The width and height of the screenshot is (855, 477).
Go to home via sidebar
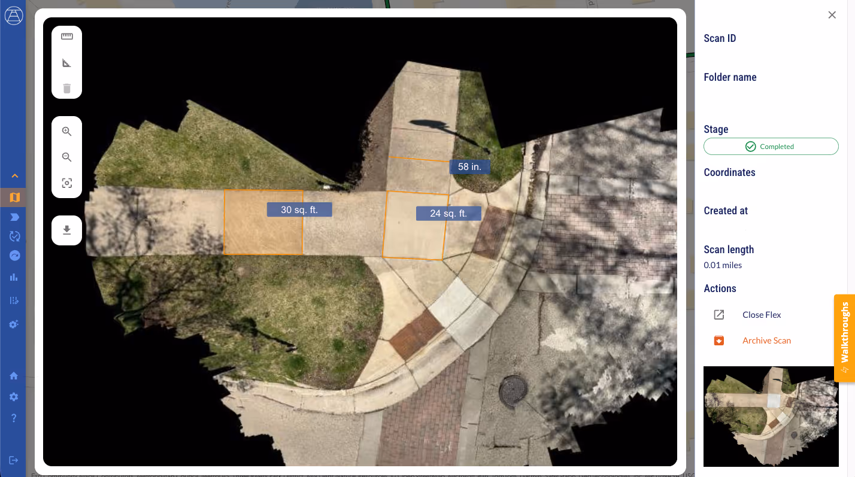click(x=14, y=376)
